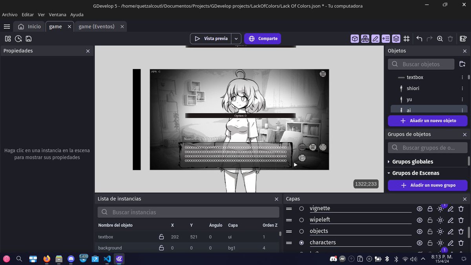Select wipeleft layer radio button

click(x=301, y=220)
